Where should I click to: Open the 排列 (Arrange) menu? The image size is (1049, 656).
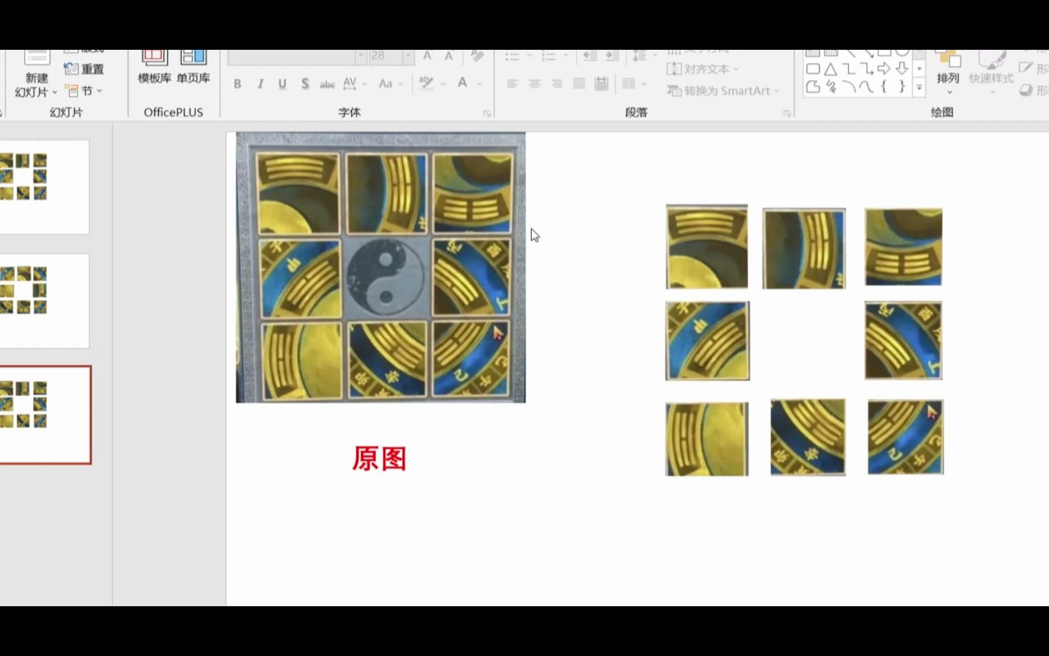[x=948, y=73]
